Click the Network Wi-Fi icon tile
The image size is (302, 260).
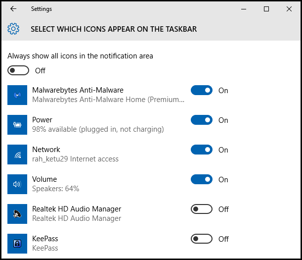[x=17, y=155]
